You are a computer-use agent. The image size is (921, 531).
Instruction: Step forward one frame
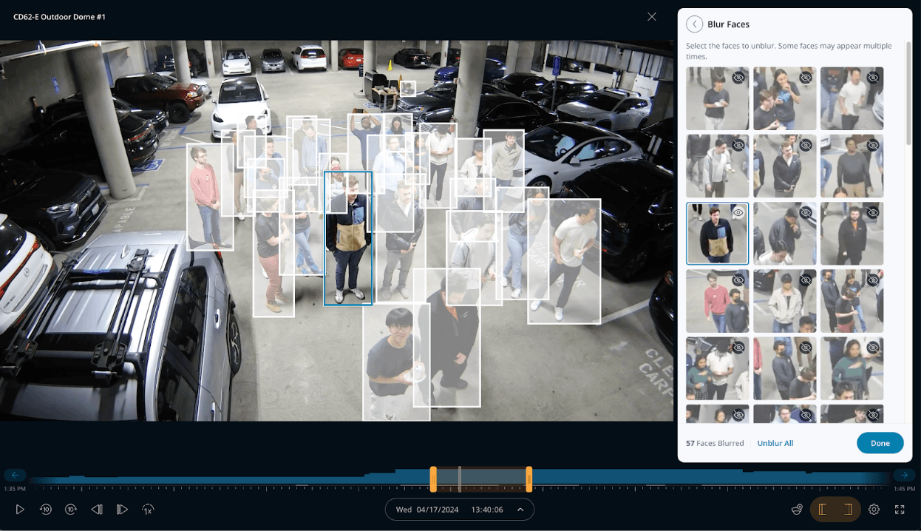(x=122, y=509)
